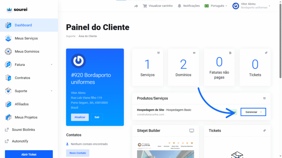The image size is (282, 158).
Task: Open Meus Projetos in sidebar
Action: pyautogui.click(x=26, y=117)
